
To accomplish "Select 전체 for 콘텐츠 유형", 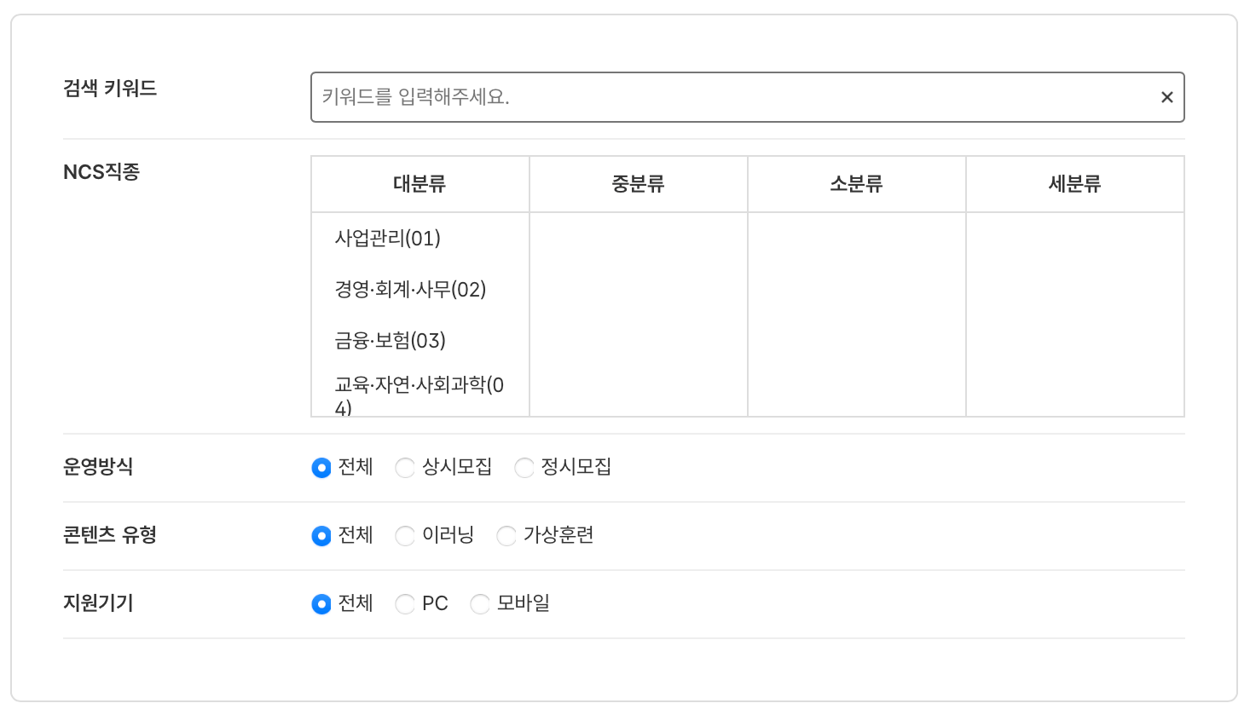I will click(x=321, y=535).
